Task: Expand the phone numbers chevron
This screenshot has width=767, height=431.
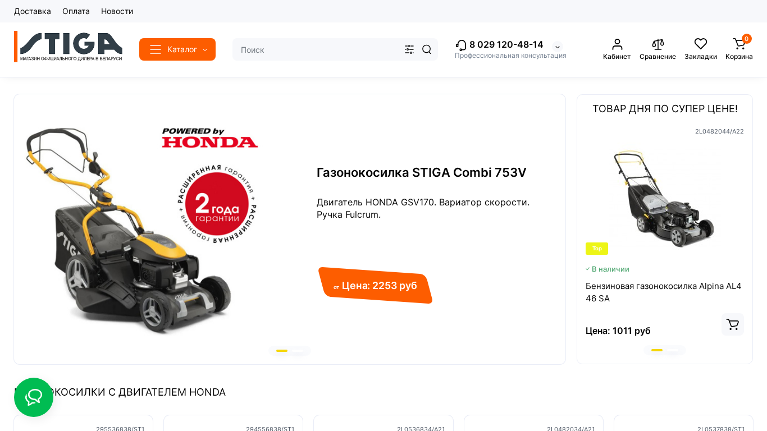Action: click(558, 47)
